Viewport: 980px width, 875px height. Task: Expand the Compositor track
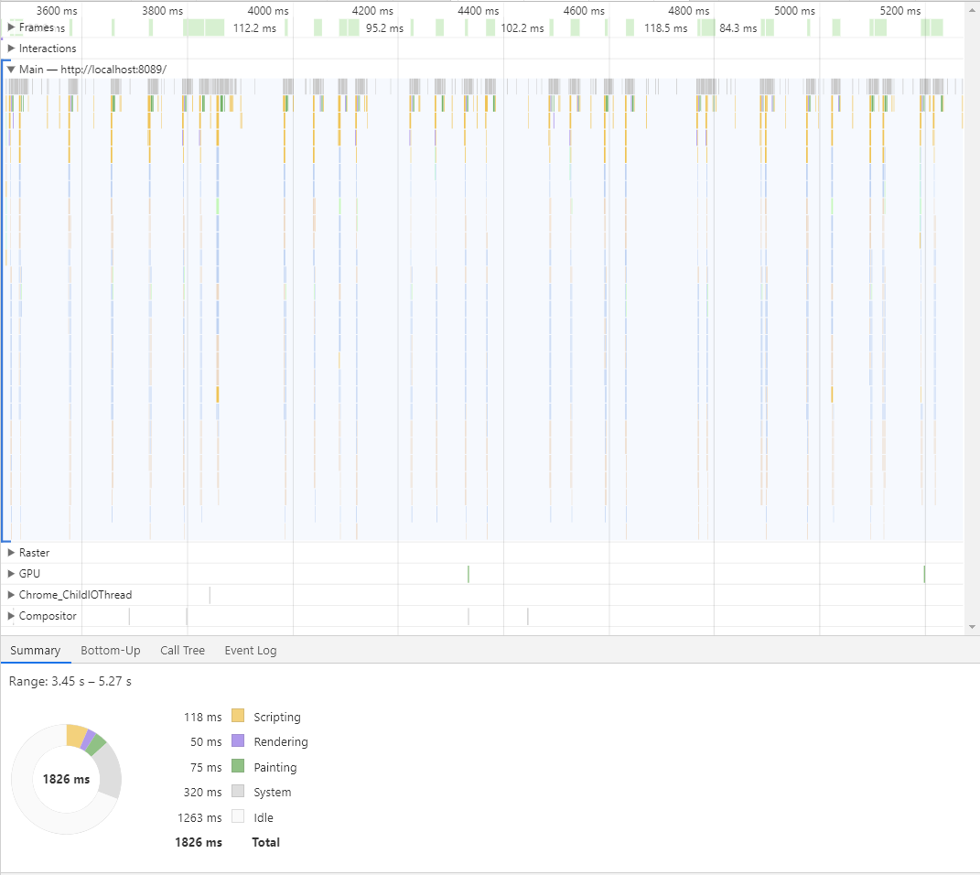[x=11, y=616]
